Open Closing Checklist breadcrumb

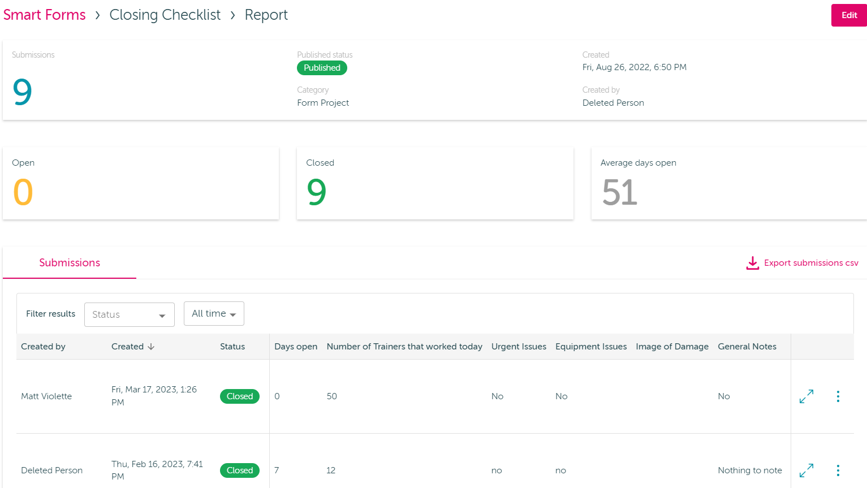165,15
